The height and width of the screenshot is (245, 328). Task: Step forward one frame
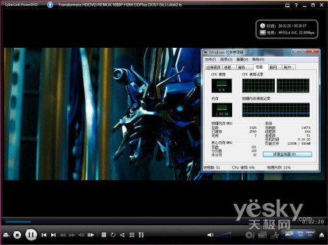(x=91, y=235)
